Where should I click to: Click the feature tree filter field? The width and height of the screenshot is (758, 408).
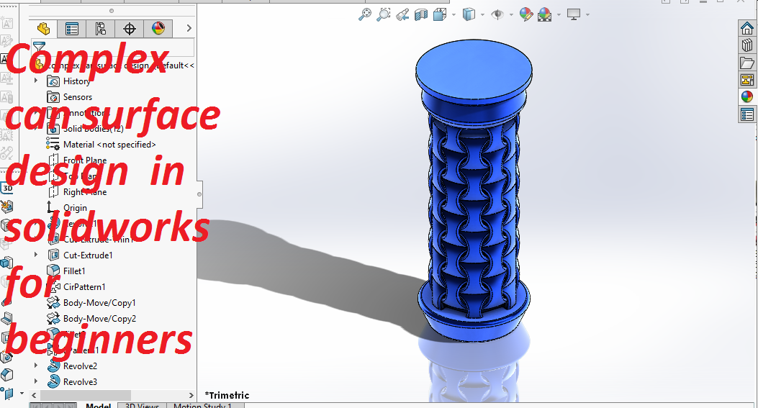point(112,47)
